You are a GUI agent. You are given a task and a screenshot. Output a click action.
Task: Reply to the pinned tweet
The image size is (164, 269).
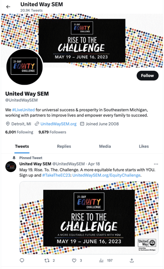[22, 261]
